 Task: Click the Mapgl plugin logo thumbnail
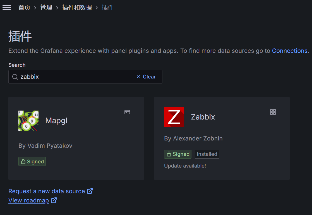pyautogui.click(x=28, y=121)
